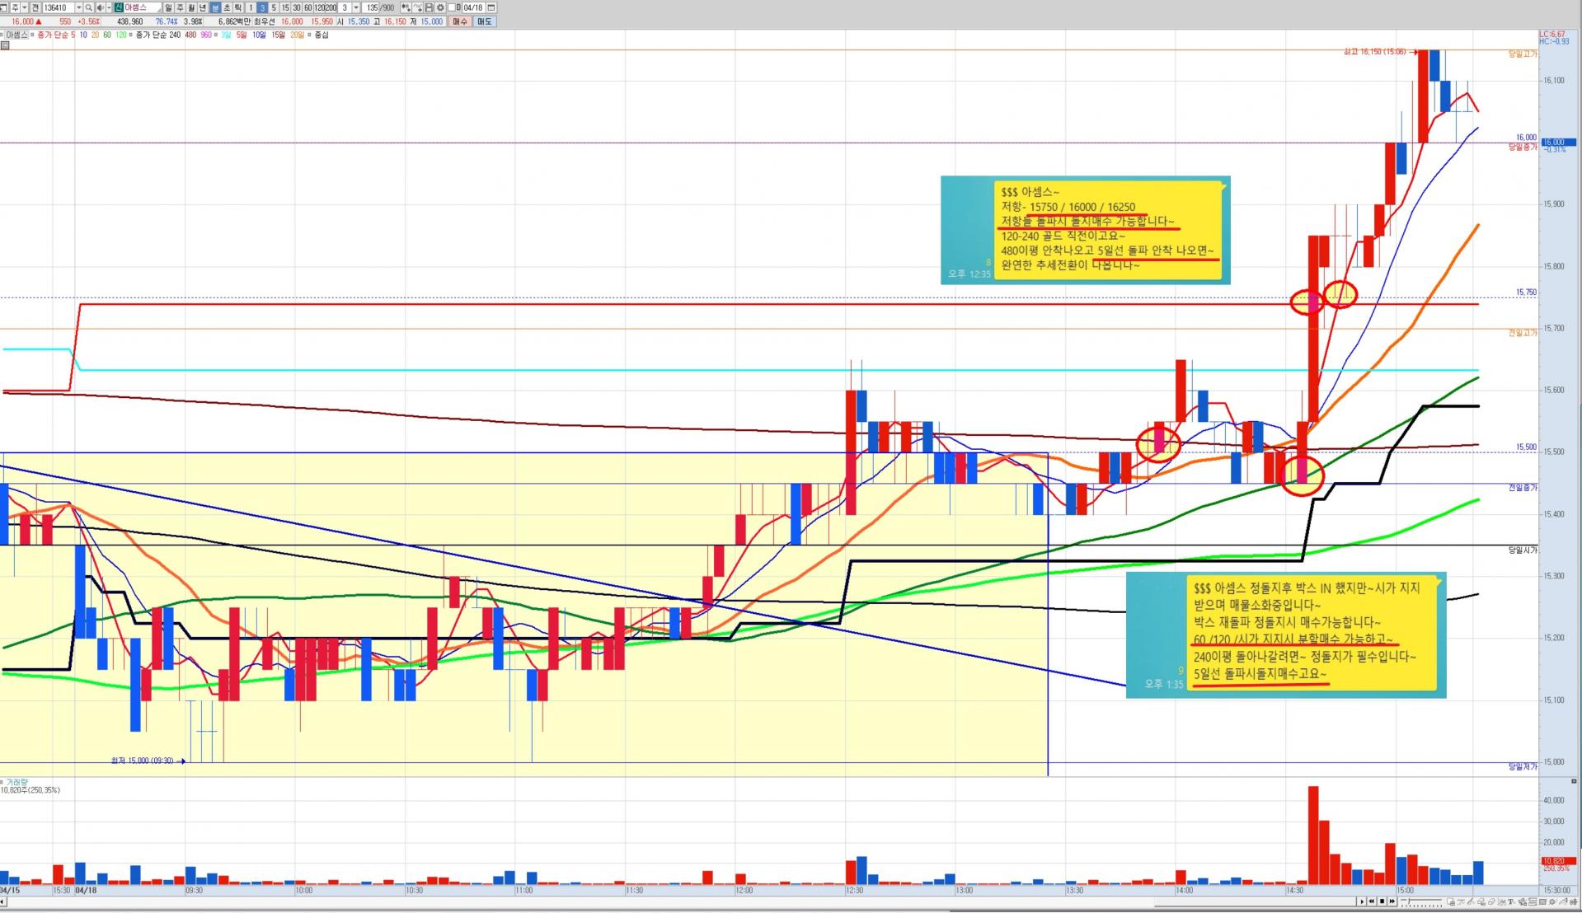Select the 분 (minute) chart period
Screen dimensions: 1582x913
pyautogui.click(x=215, y=7)
